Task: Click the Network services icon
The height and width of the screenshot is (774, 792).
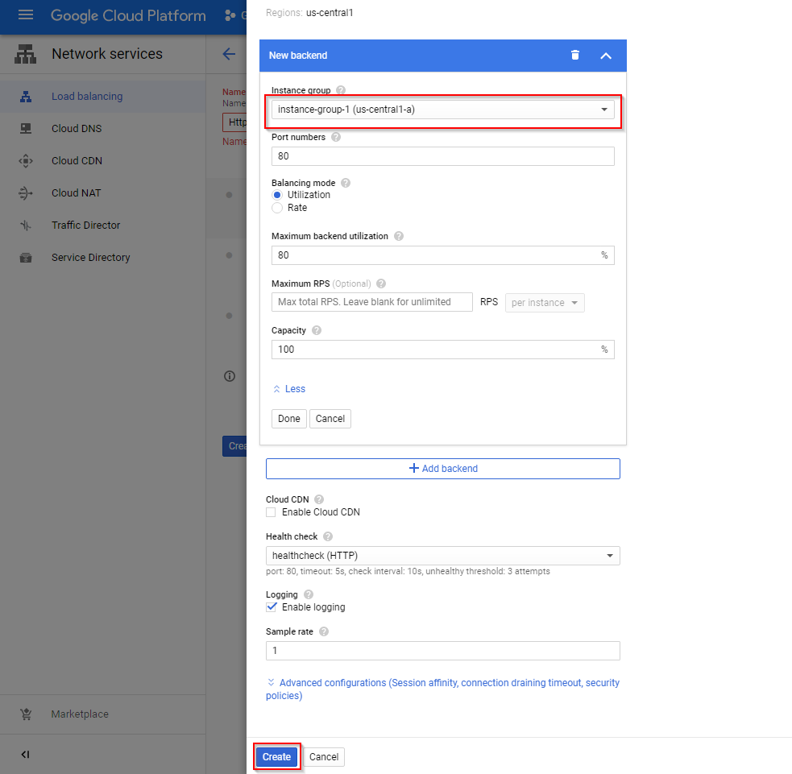Action: (x=25, y=54)
